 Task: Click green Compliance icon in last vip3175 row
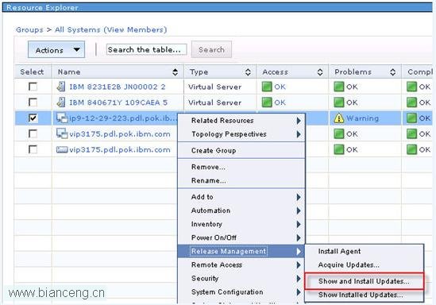pos(411,149)
